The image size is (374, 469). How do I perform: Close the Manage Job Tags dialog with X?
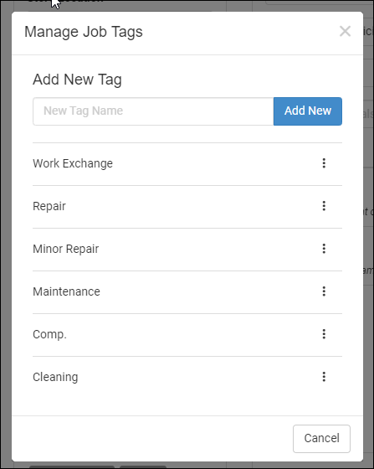pos(345,31)
